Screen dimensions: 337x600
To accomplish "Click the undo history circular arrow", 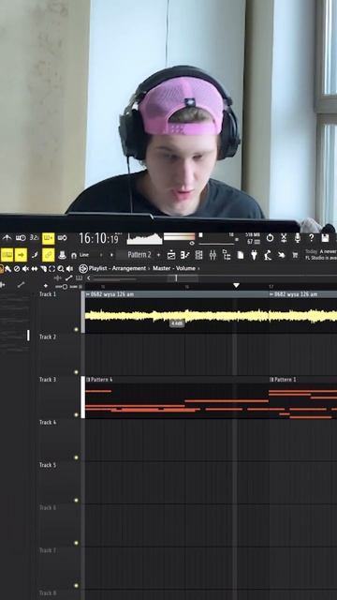I will [270, 238].
